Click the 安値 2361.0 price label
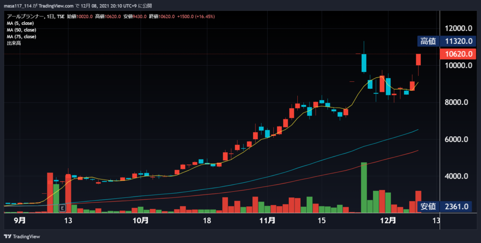This screenshot has height=243, width=481. tap(444, 206)
